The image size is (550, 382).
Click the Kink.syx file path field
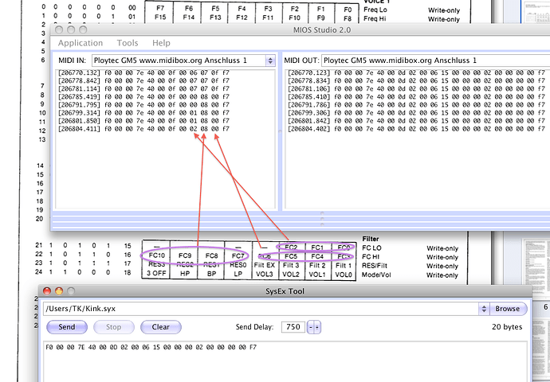pyautogui.click(x=261, y=309)
